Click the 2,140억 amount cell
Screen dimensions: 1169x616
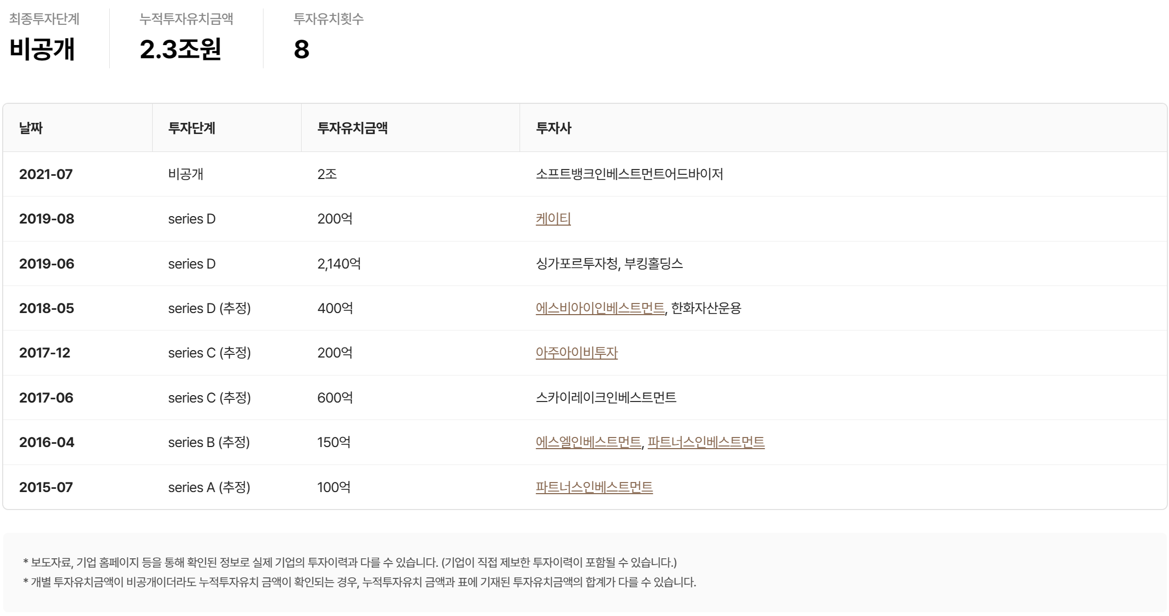coord(339,264)
